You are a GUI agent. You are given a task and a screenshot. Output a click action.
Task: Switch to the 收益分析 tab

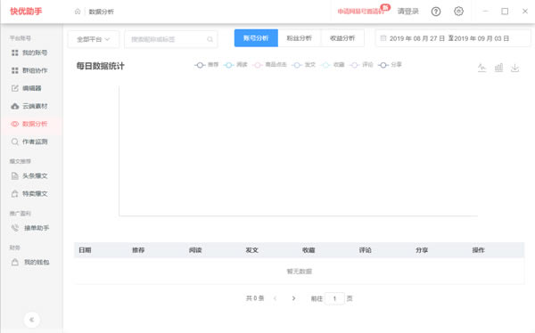tap(342, 38)
